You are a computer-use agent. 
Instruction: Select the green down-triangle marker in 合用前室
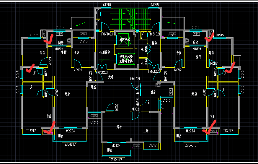[x=102, y=61]
